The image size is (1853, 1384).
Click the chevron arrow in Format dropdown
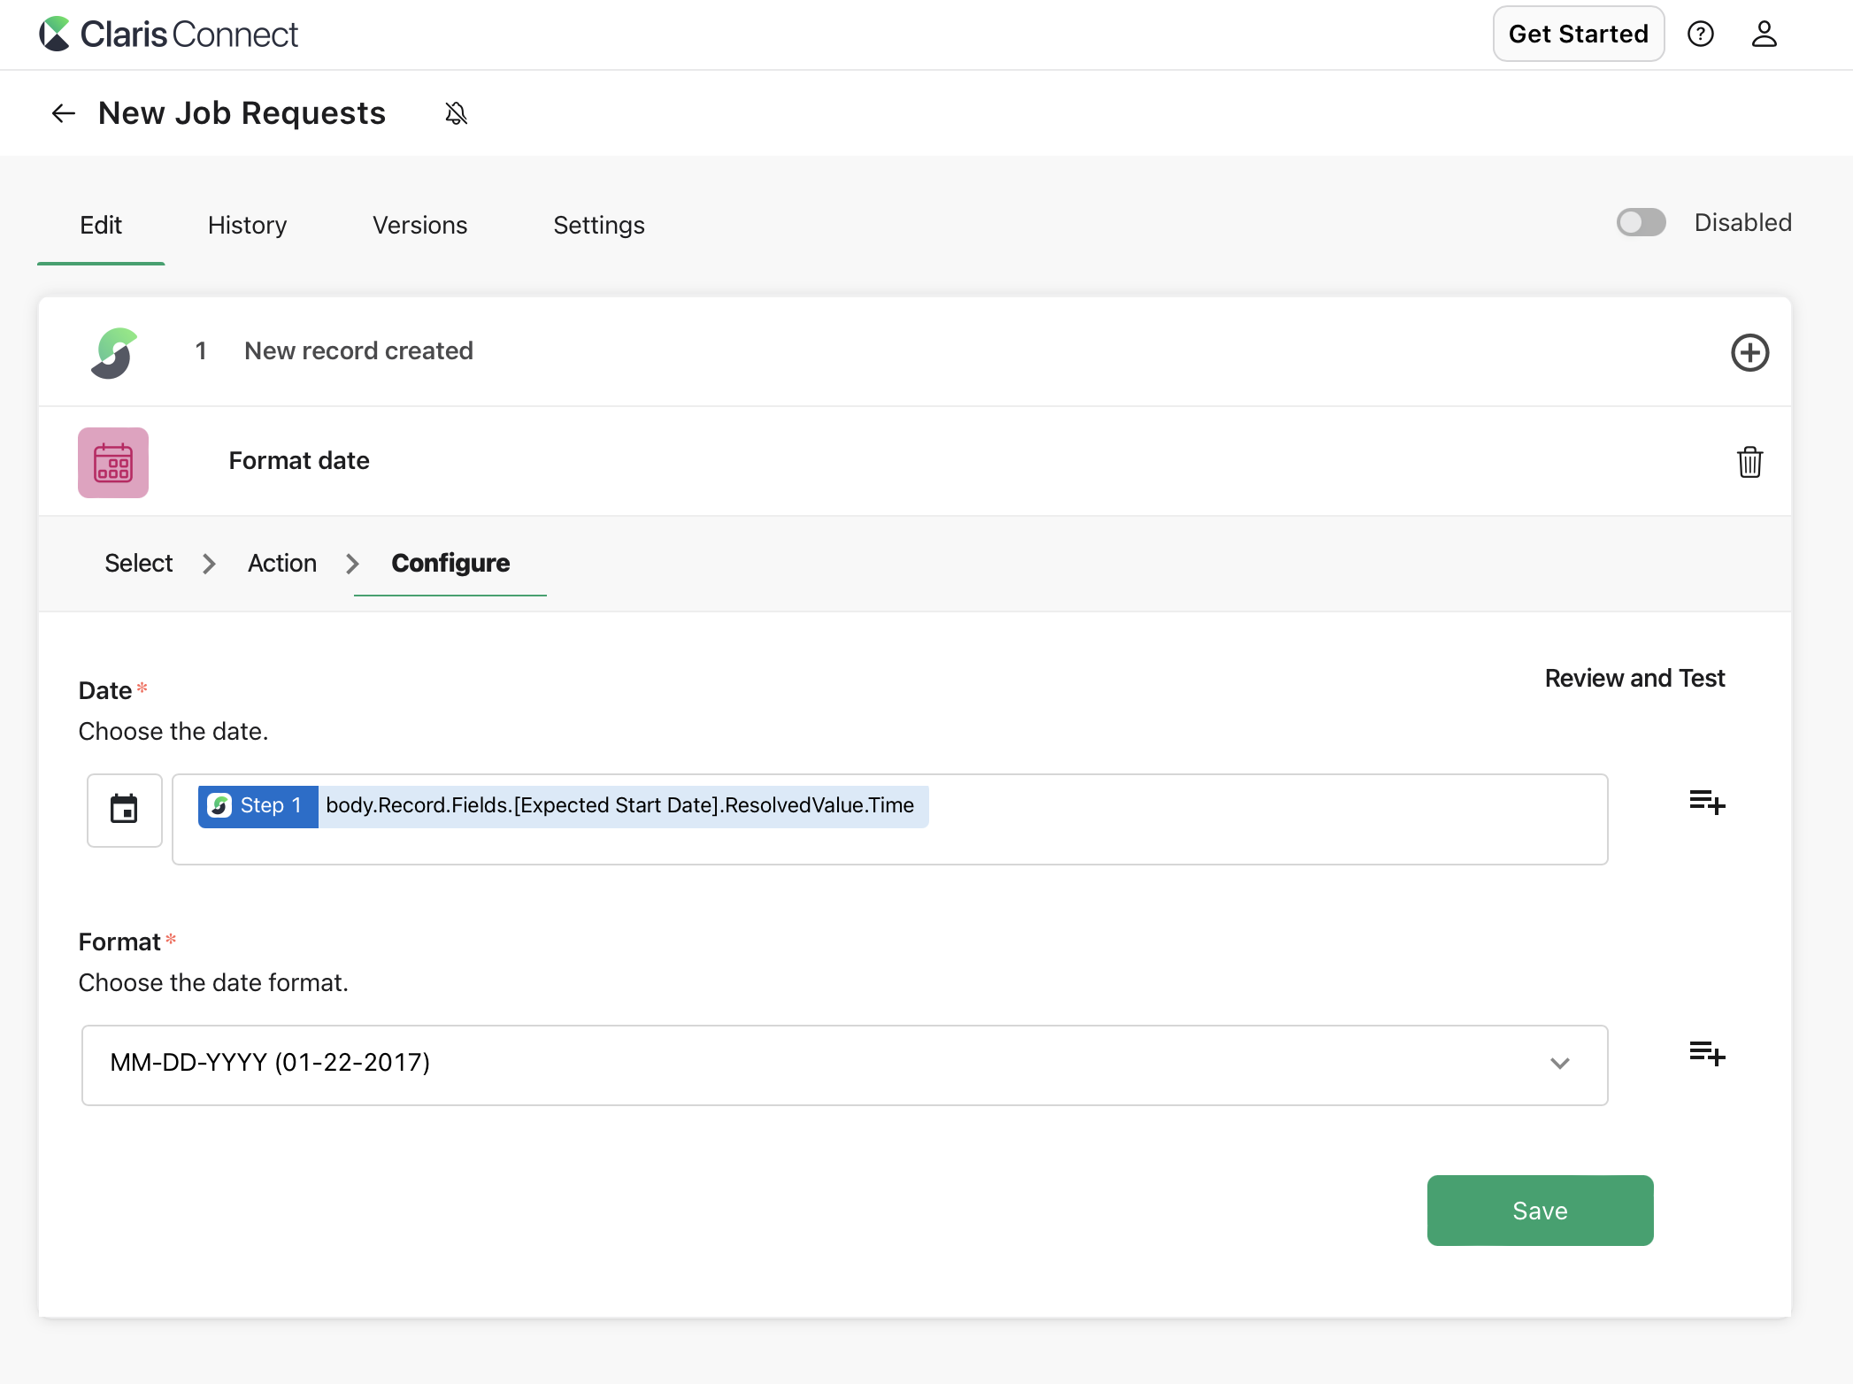coord(1559,1064)
